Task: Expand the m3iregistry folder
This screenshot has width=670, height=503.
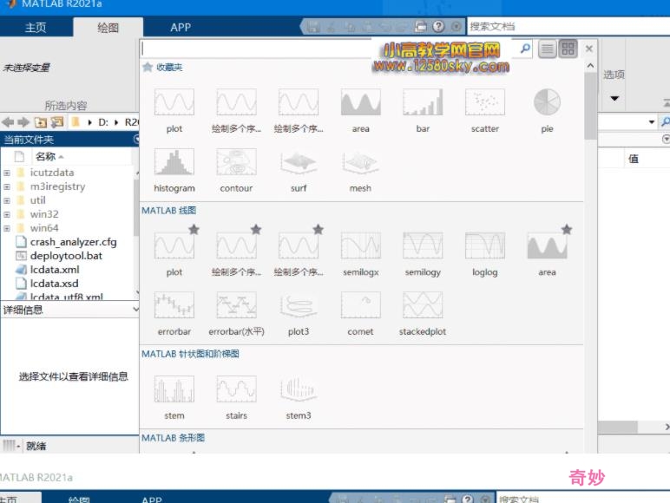Action: point(6,186)
